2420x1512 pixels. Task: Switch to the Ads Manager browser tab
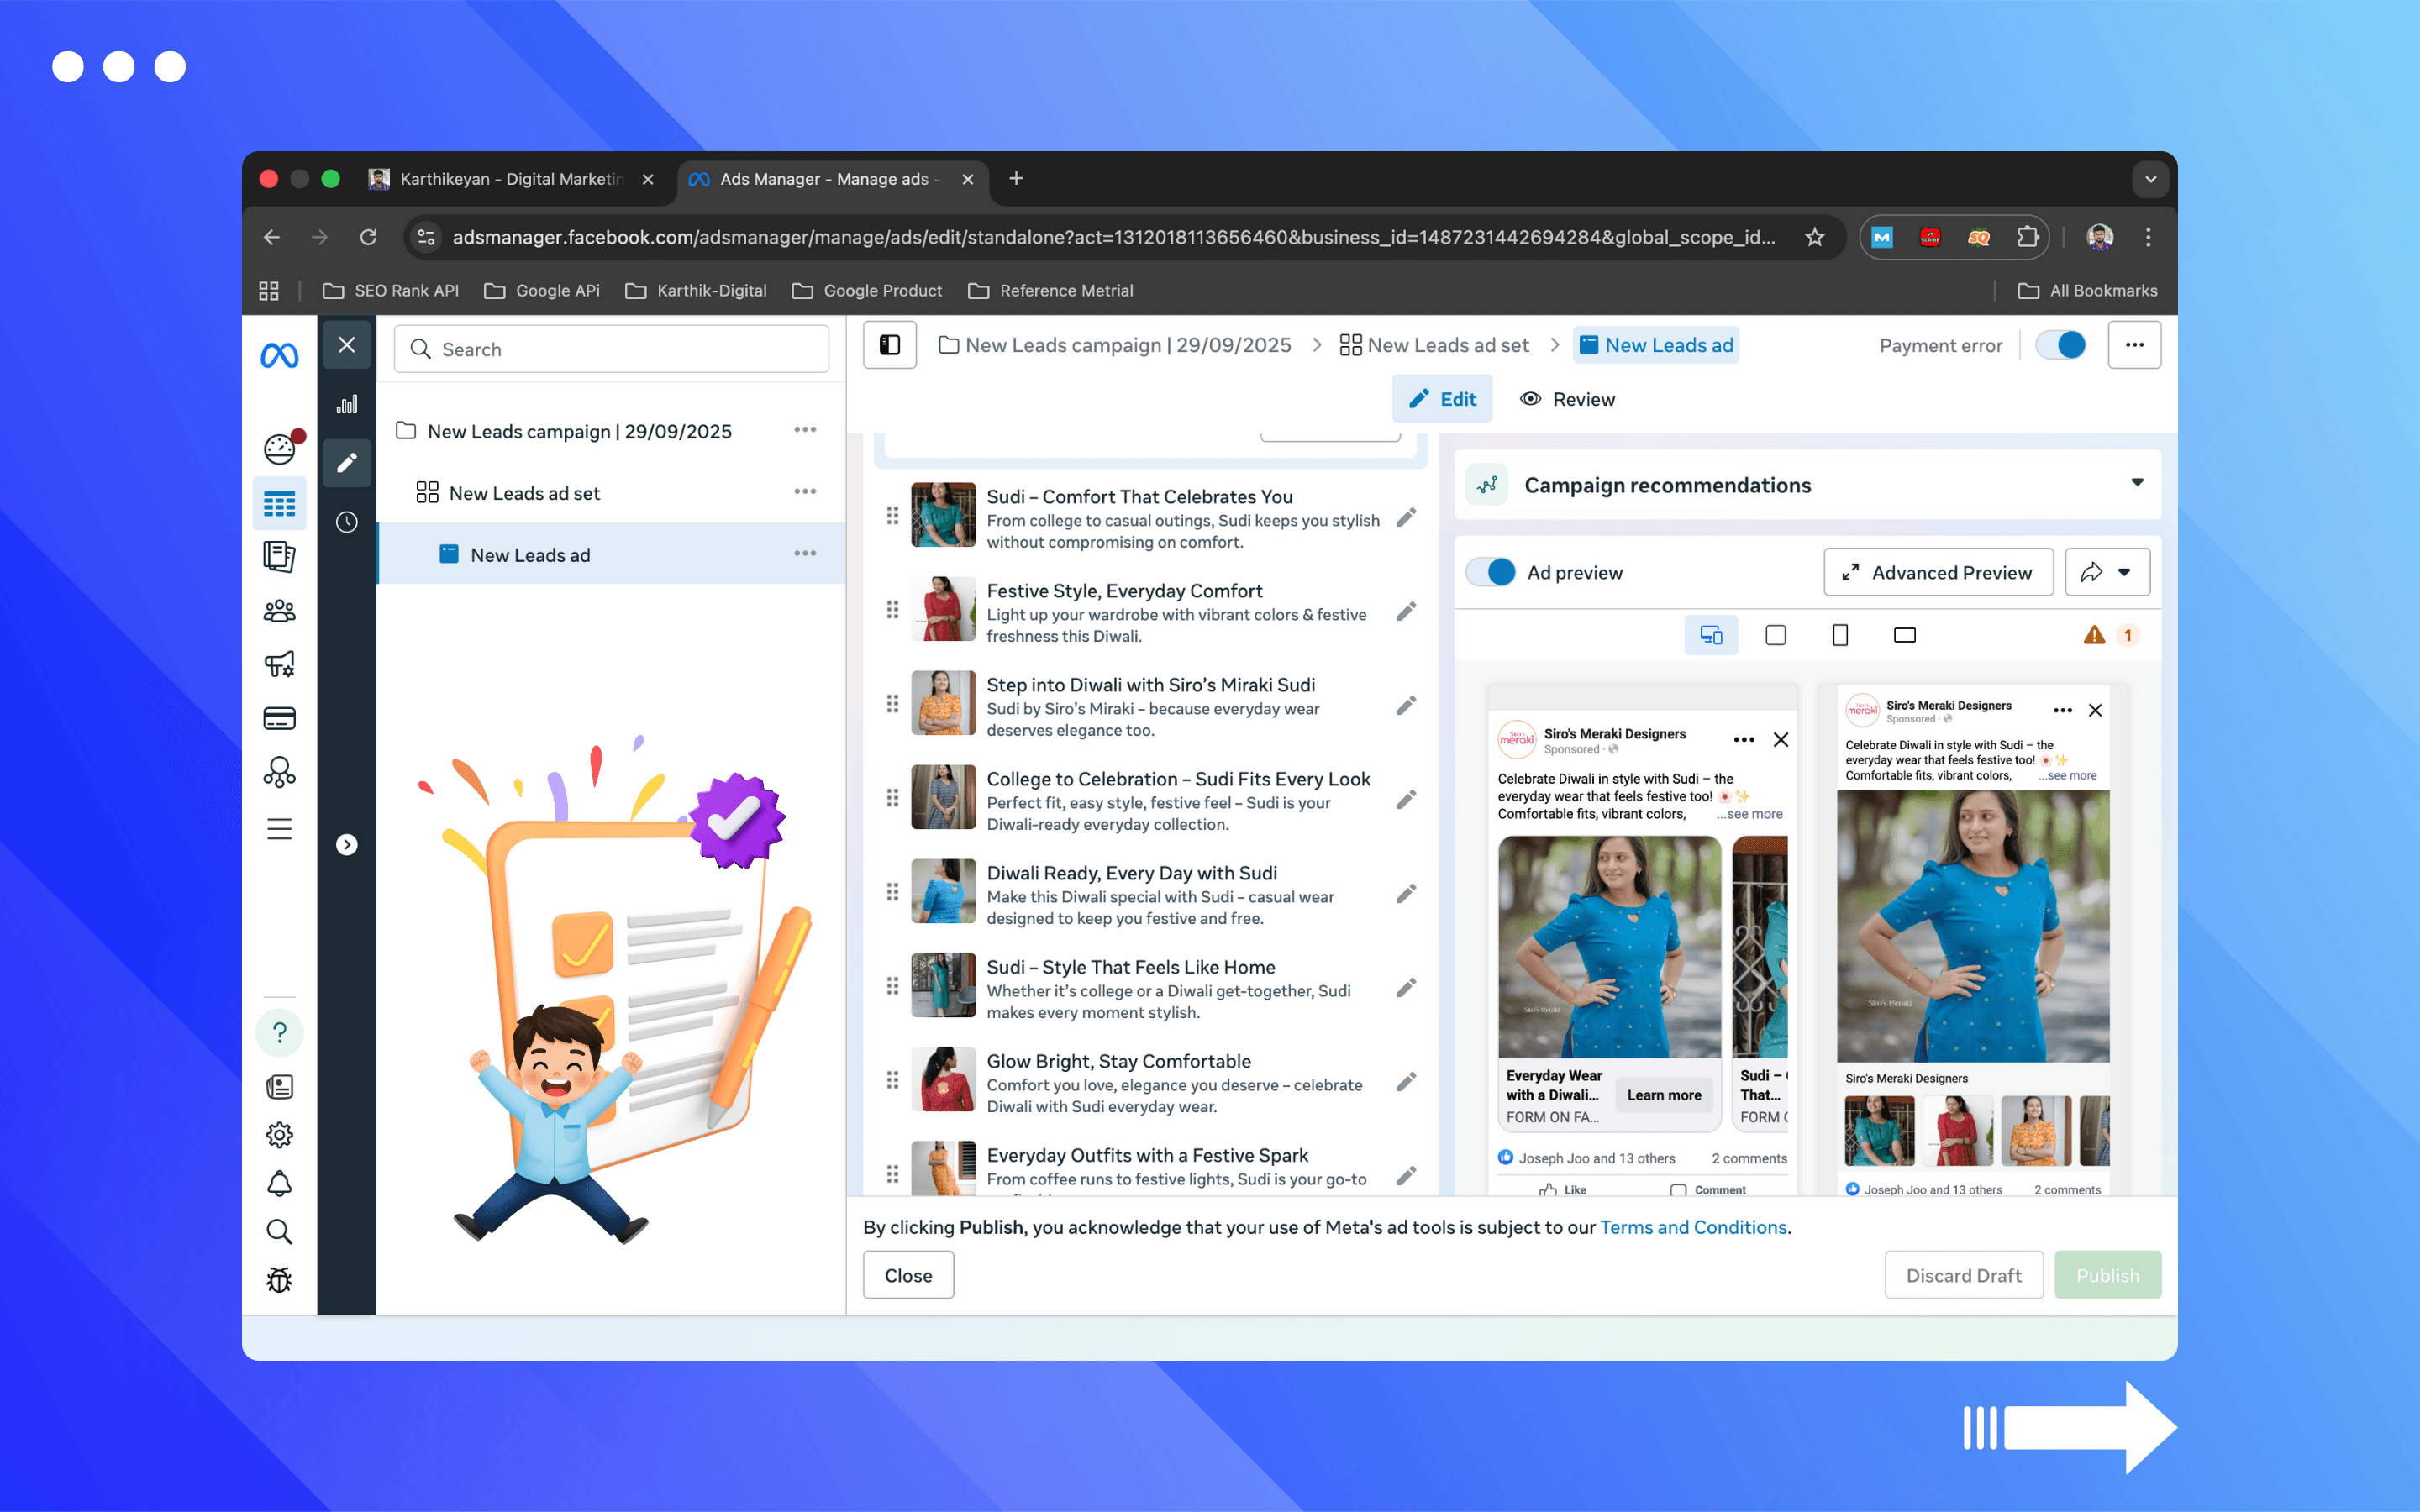(824, 179)
